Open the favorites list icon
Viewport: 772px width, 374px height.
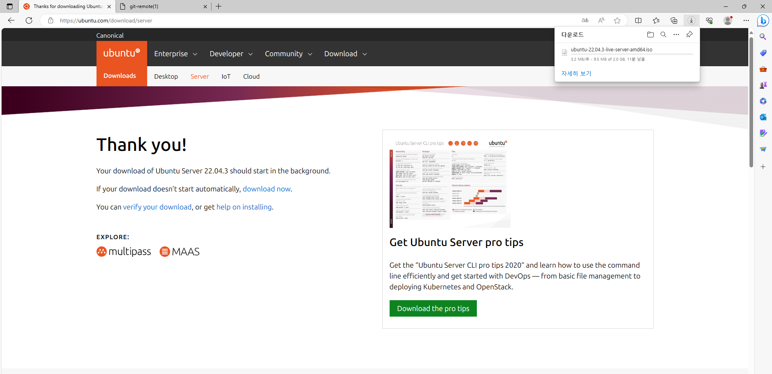point(656,20)
